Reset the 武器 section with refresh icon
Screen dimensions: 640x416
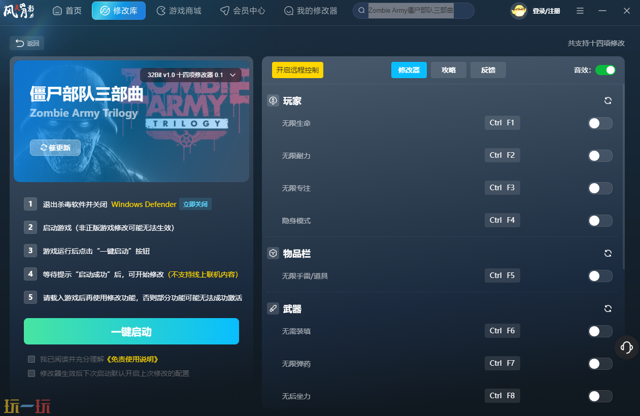coord(608,308)
